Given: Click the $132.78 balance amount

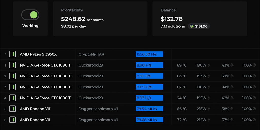Looking at the screenshot, I should tap(172, 19).
